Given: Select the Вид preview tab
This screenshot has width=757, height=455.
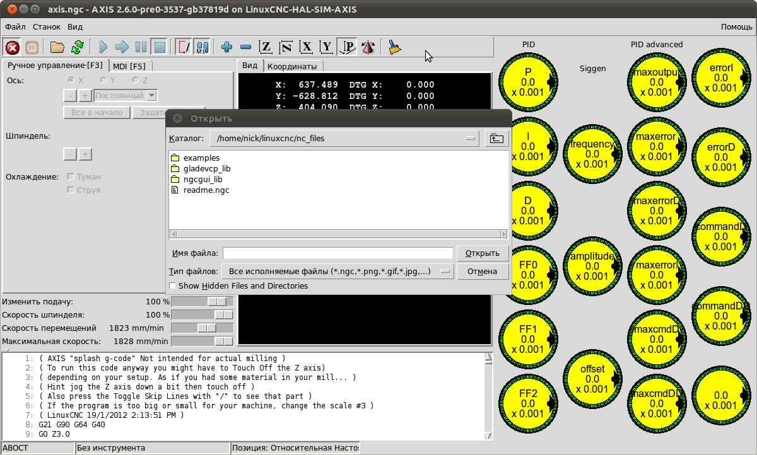Looking at the screenshot, I should (x=250, y=66).
